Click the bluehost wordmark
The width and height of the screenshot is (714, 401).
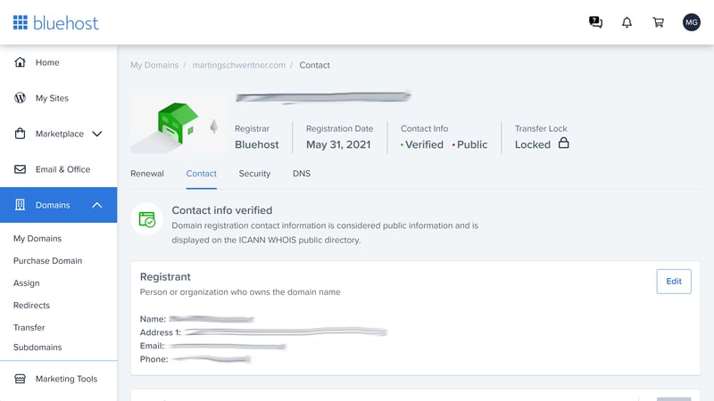[x=66, y=23]
